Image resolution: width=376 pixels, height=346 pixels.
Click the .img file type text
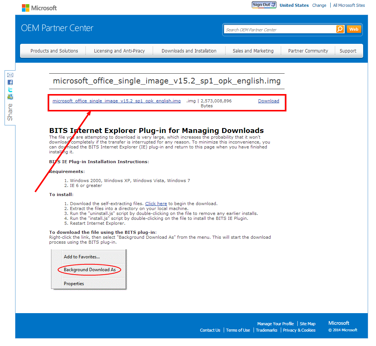(x=191, y=101)
